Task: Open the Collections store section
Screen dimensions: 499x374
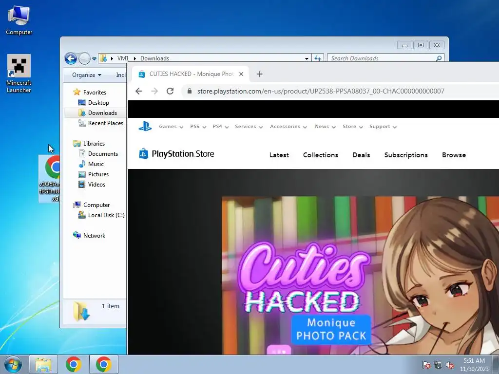Action: (x=321, y=155)
